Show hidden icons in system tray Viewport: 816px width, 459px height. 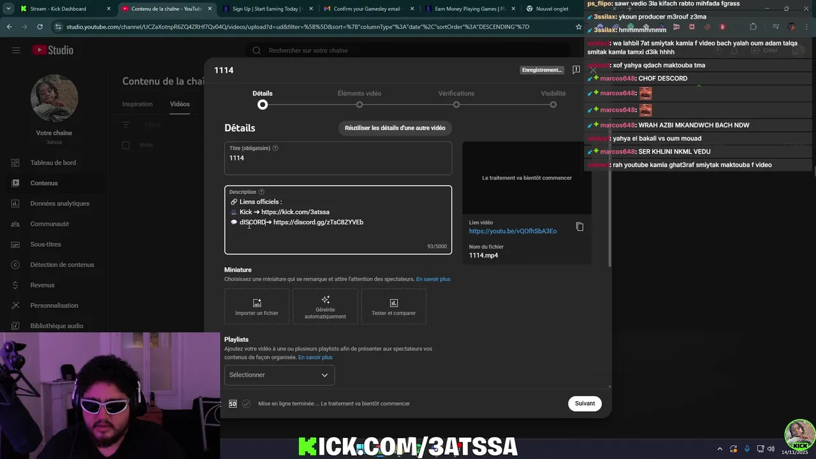click(720, 449)
